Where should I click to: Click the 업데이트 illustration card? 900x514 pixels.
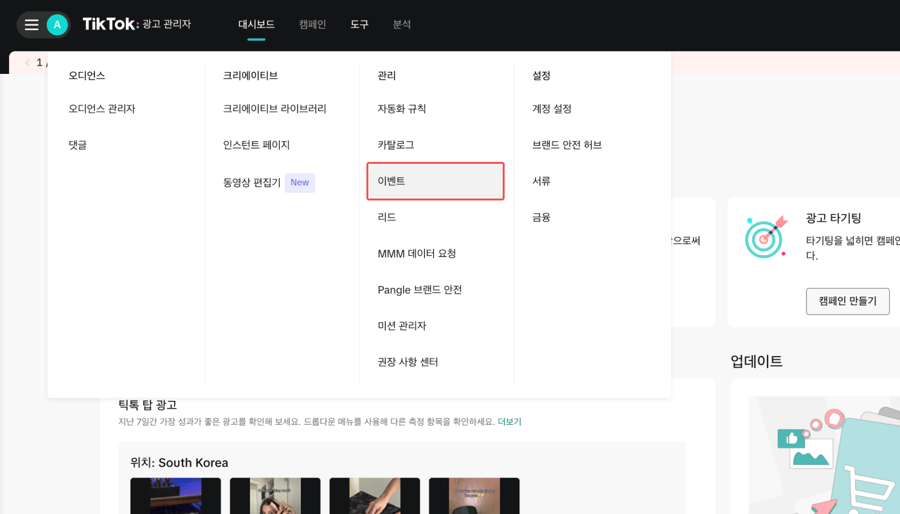[x=824, y=456]
